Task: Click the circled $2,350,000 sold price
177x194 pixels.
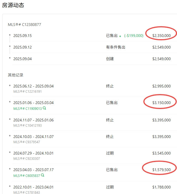Action: pyautogui.click(x=161, y=36)
